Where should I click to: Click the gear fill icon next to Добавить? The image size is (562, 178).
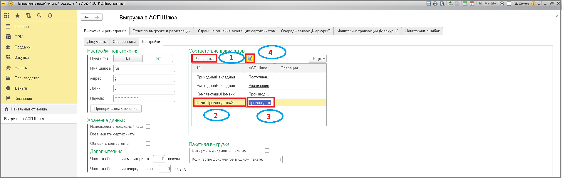pyautogui.click(x=250, y=58)
